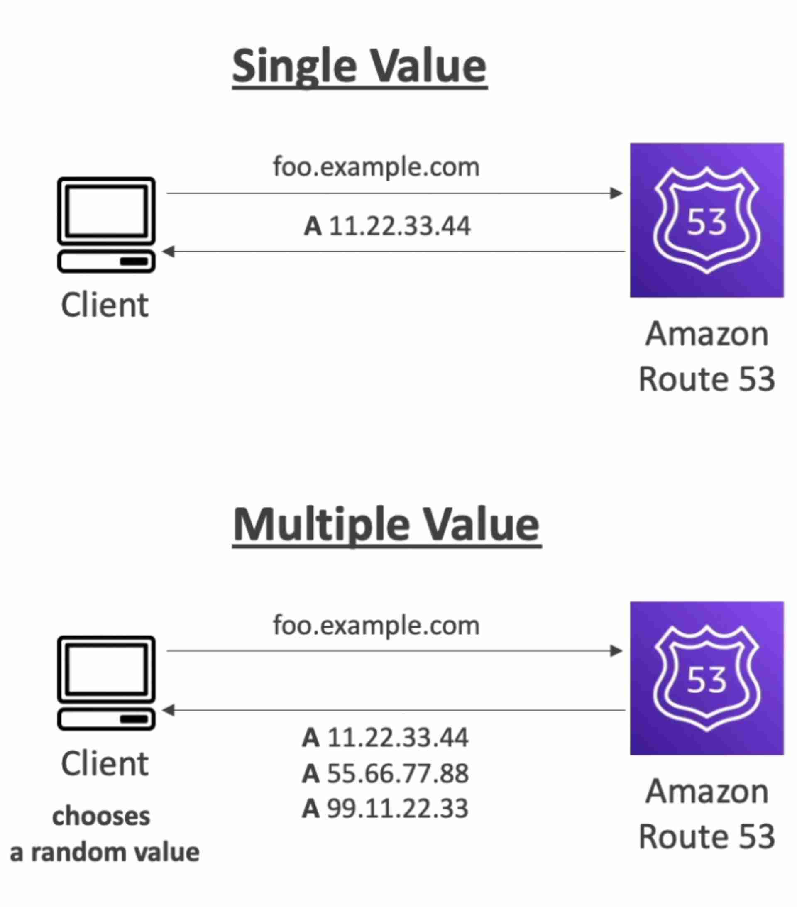Click the top foo.example.com query label
The height and width of the screenshot is (907, 797).
pos(376,167)
